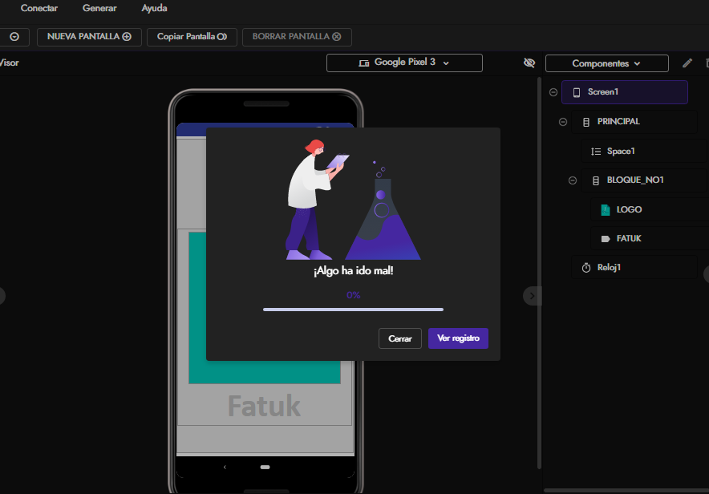This screenshot has height=494, width=709.
Task: Collapse the PRINCIPAL tree node
Action: coord(562,122)
